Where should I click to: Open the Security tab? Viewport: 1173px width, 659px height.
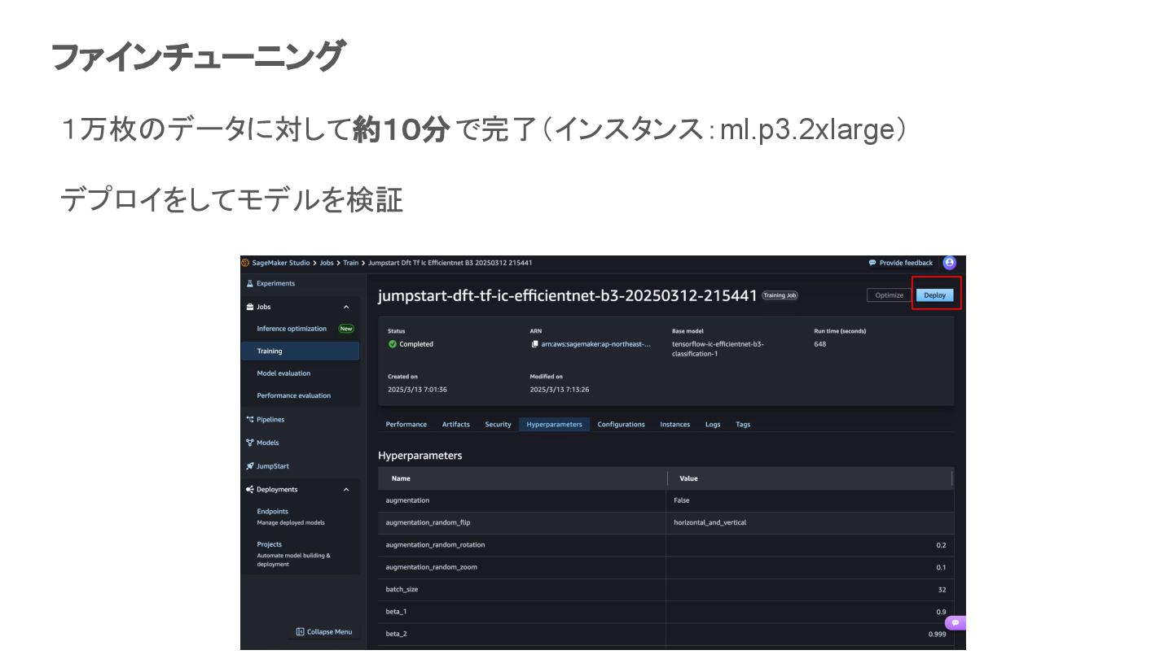499,424
